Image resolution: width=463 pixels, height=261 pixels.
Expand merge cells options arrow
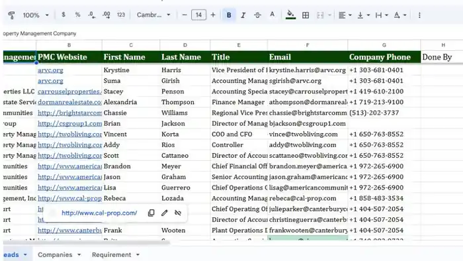tap(329, 15)
